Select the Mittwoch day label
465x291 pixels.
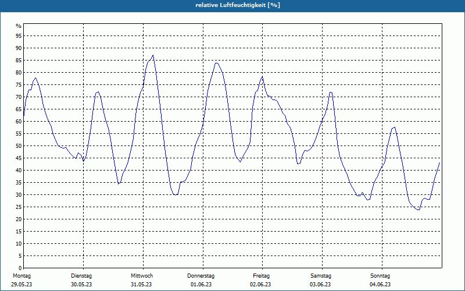142,276
